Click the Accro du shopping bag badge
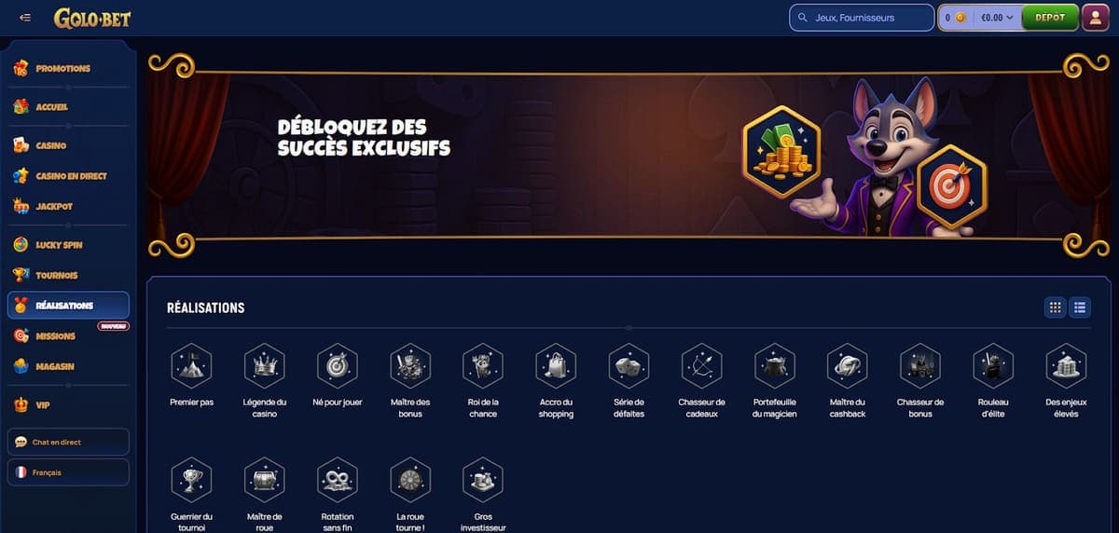Image resolution: width=1119 pixels, height=533 pixels. 556,366
